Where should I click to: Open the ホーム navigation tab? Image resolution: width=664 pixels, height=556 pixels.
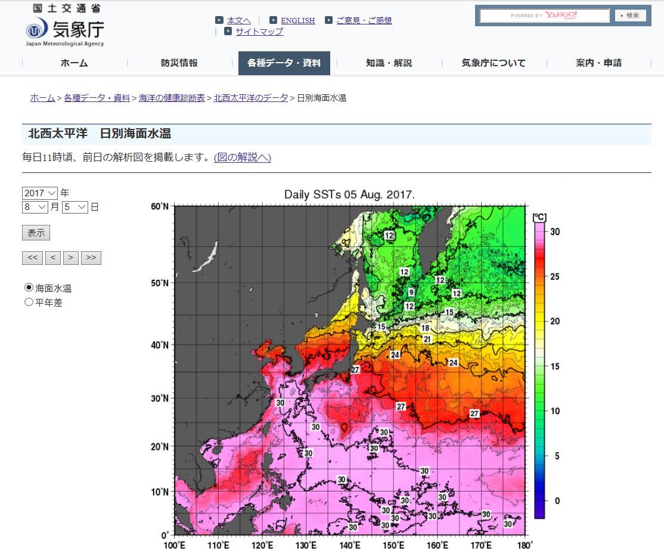tap(74, 63)
